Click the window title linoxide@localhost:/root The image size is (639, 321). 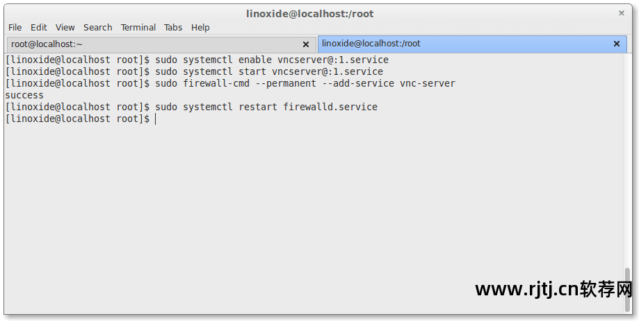click(309, 14)
